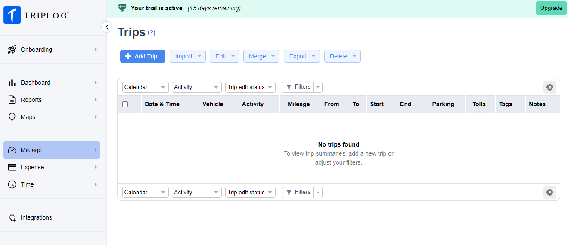Expand the Reports submenu arrow
This screenshot has width=568, height=245.
click(x=96, y=100)
